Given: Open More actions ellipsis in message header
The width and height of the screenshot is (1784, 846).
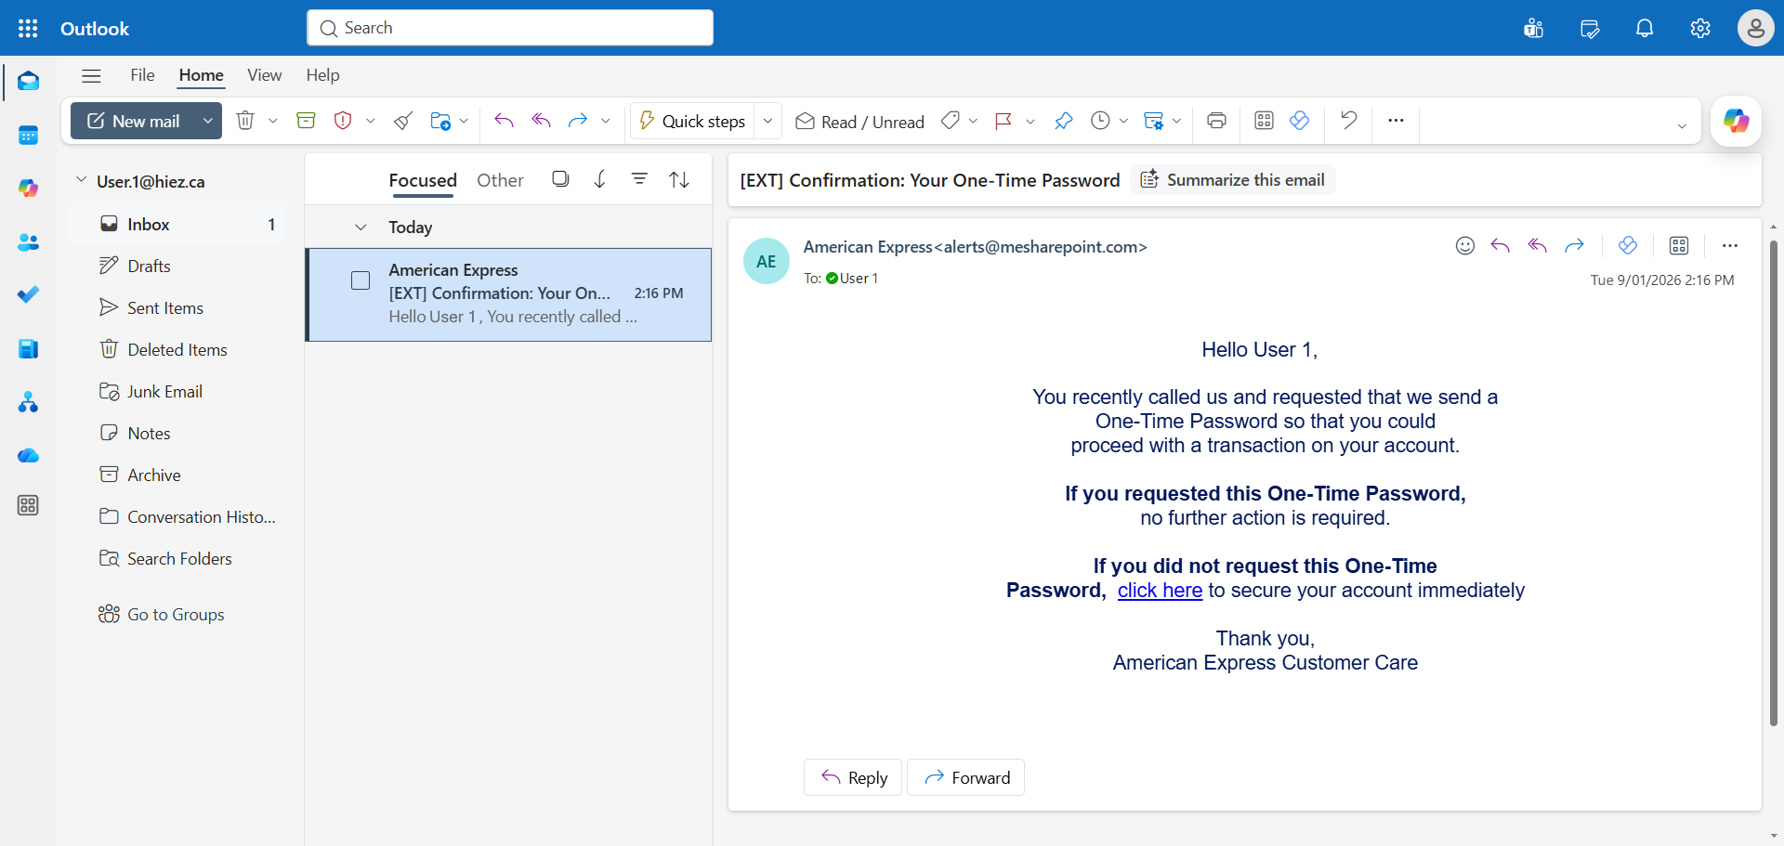Looking at the screenshot, I should [1729, 245].
